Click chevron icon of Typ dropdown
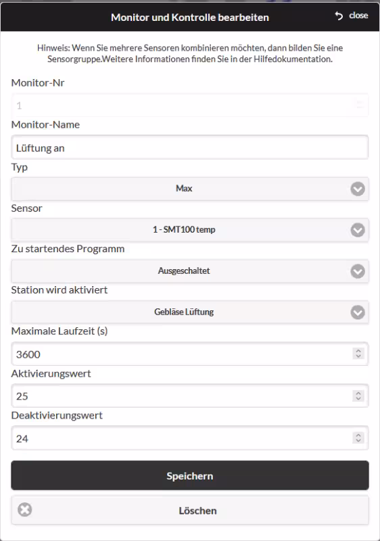The height and width of the screenshot is (541, 380). point(358,189)
